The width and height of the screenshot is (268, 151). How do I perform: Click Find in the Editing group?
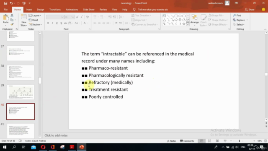[x=237, y=16]
